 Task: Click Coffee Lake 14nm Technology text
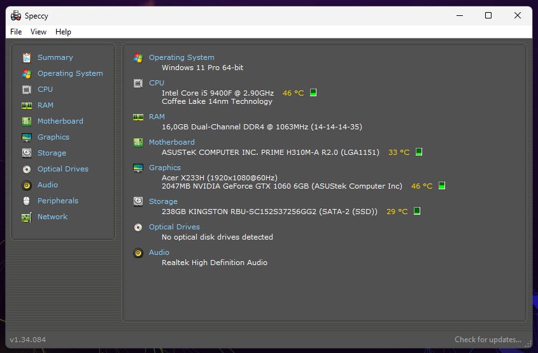[217, 101]
